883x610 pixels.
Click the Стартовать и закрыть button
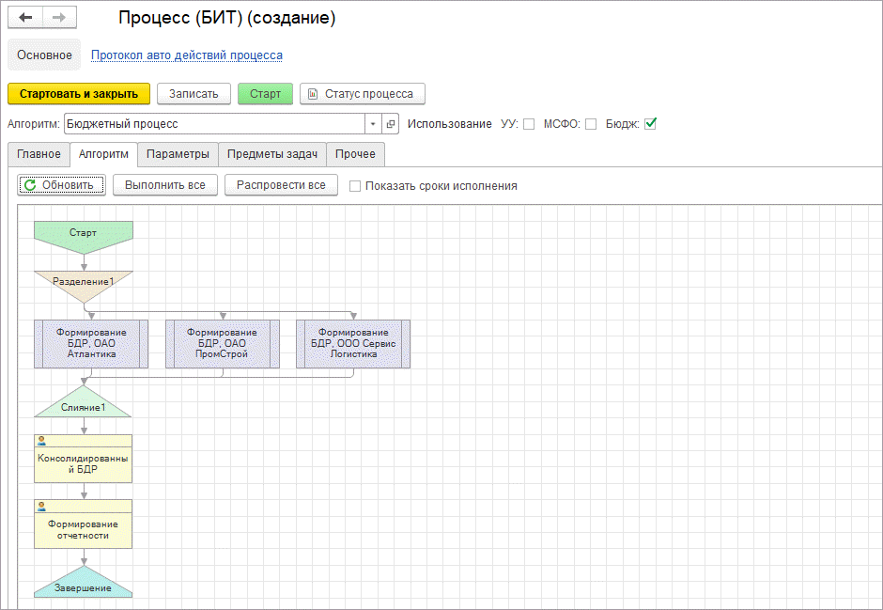79,94
